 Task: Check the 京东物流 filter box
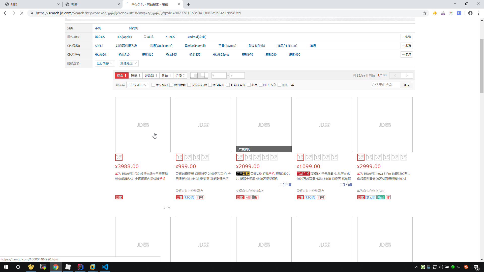153,85
